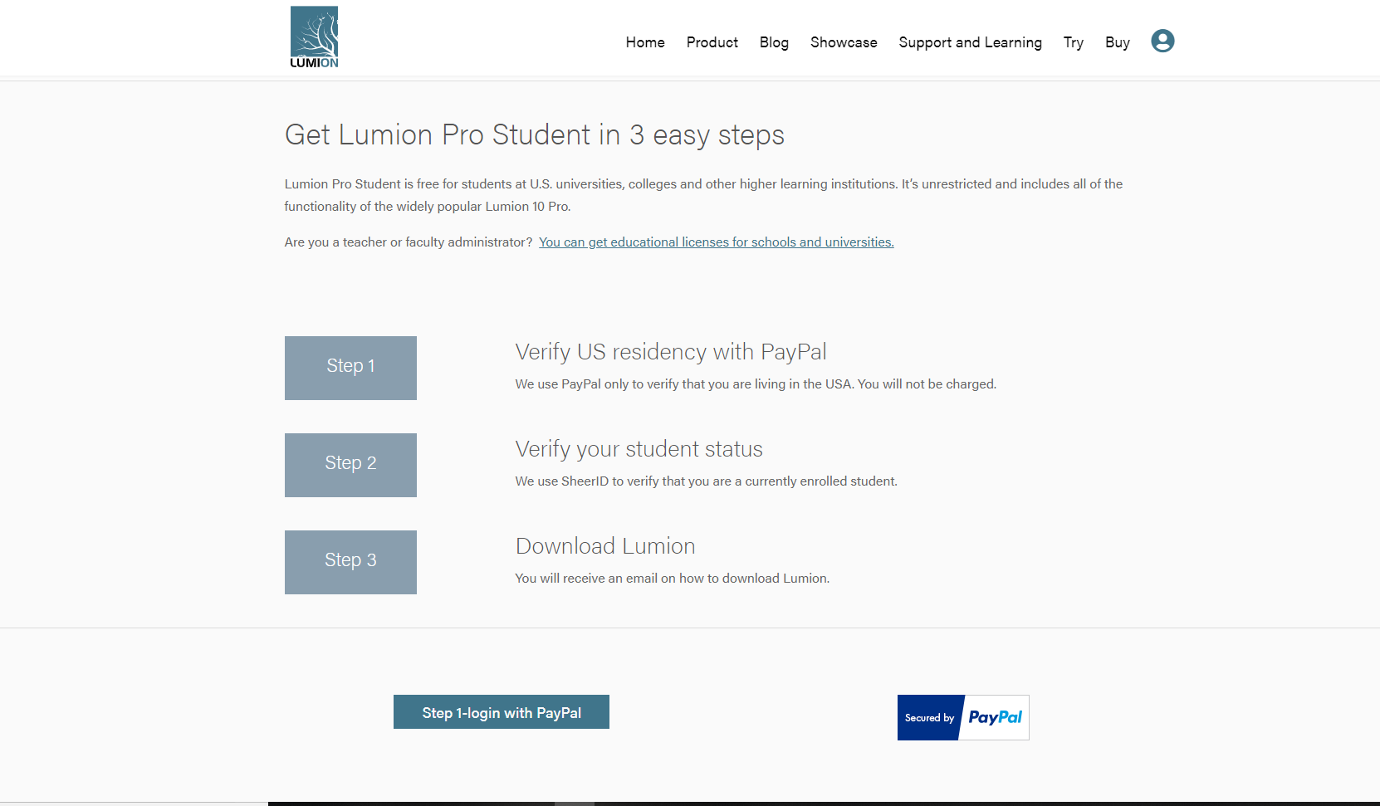Click the Verify your student status heading
The height and width of the screenshot is (806, 1380).
639,449
